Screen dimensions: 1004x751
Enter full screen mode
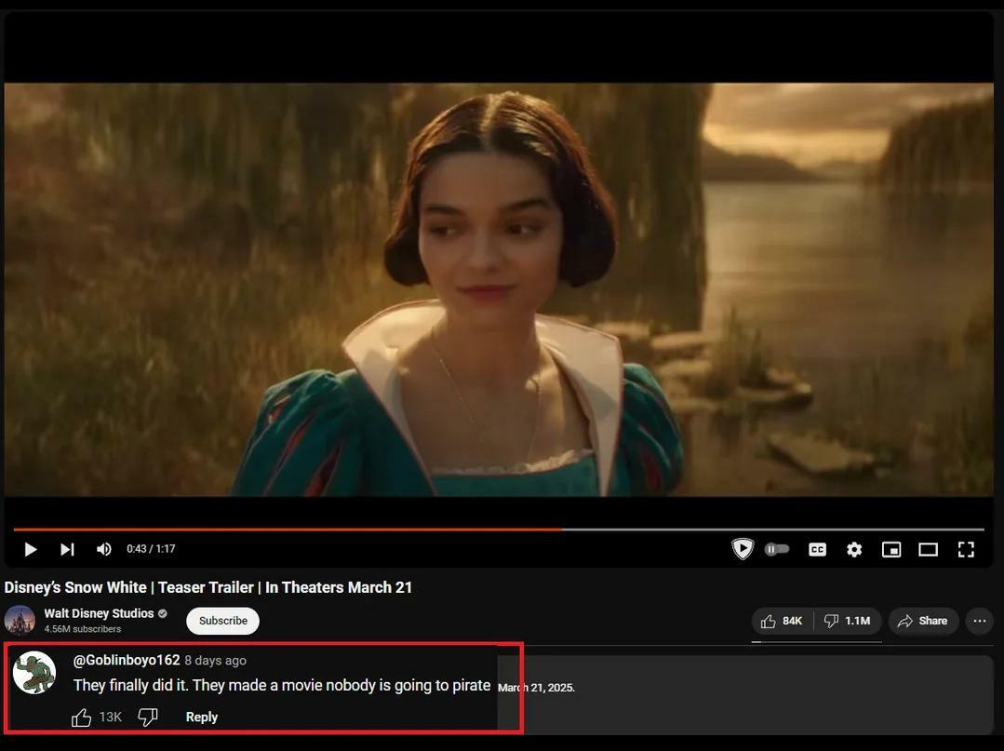(966, 549)
